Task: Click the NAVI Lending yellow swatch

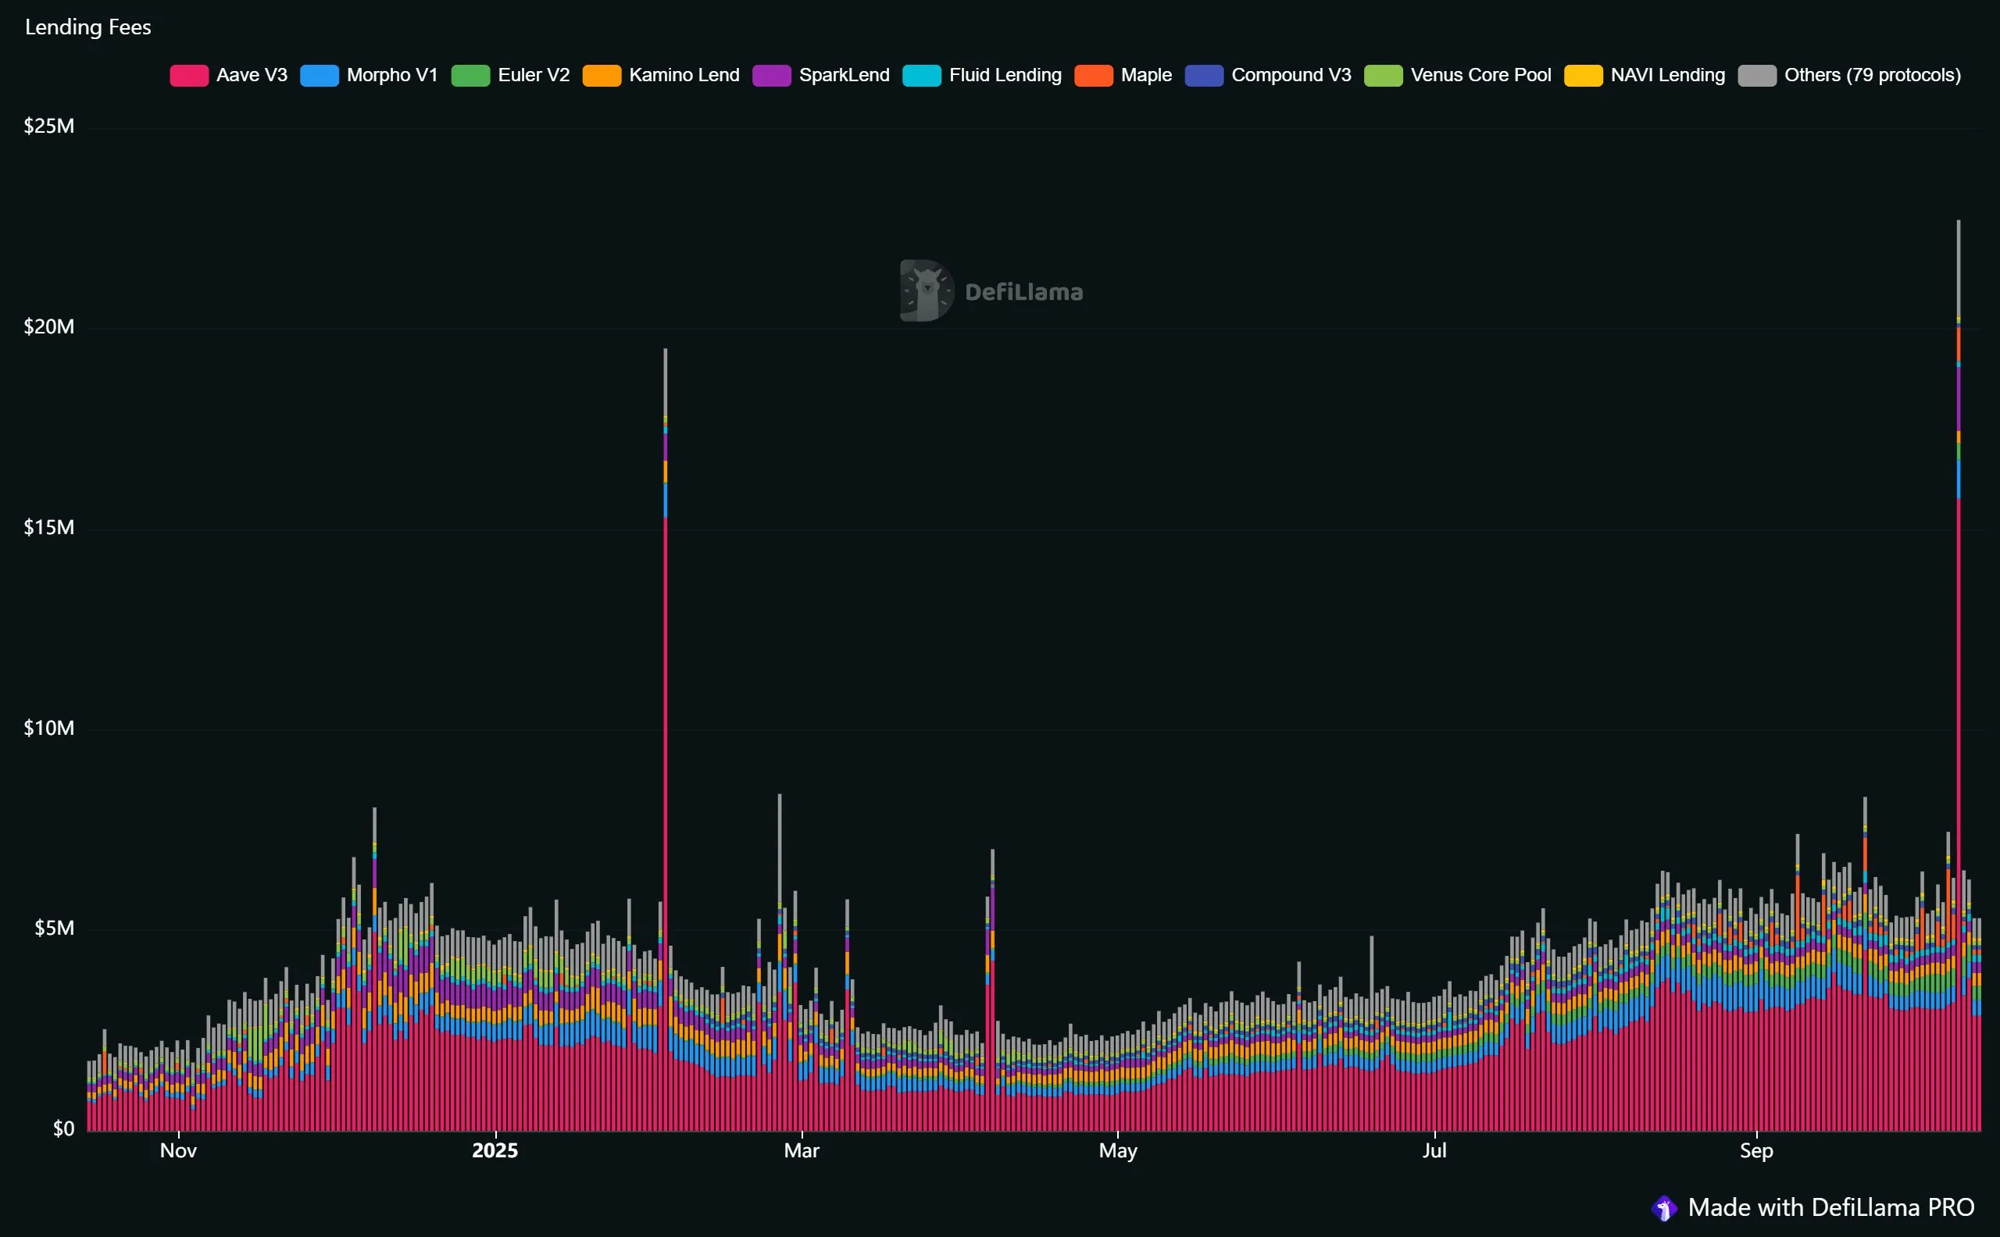Action: click(x=1583, y=75)
